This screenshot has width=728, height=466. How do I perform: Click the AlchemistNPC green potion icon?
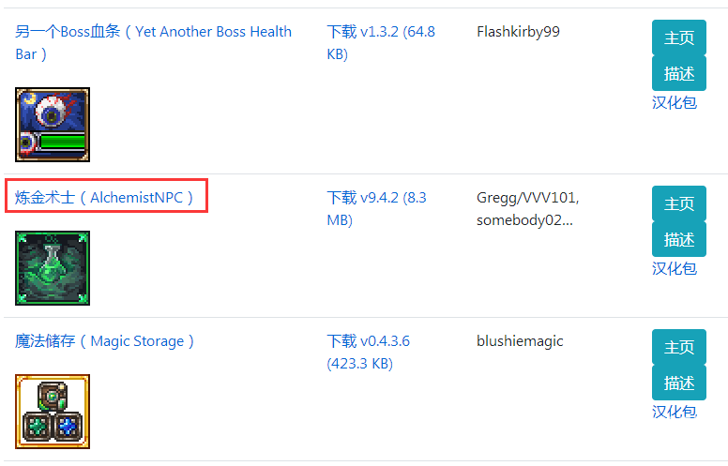tap(53, 268)
